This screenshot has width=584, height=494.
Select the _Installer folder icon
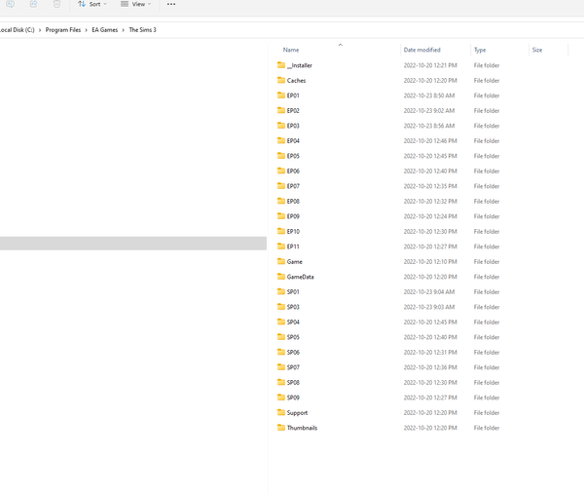coord(281,65)
